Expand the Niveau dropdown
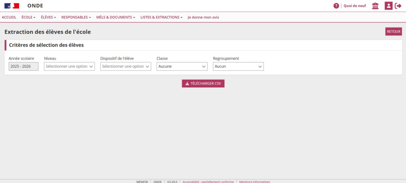Screen dimensions: 406x183 coord(70,66)
